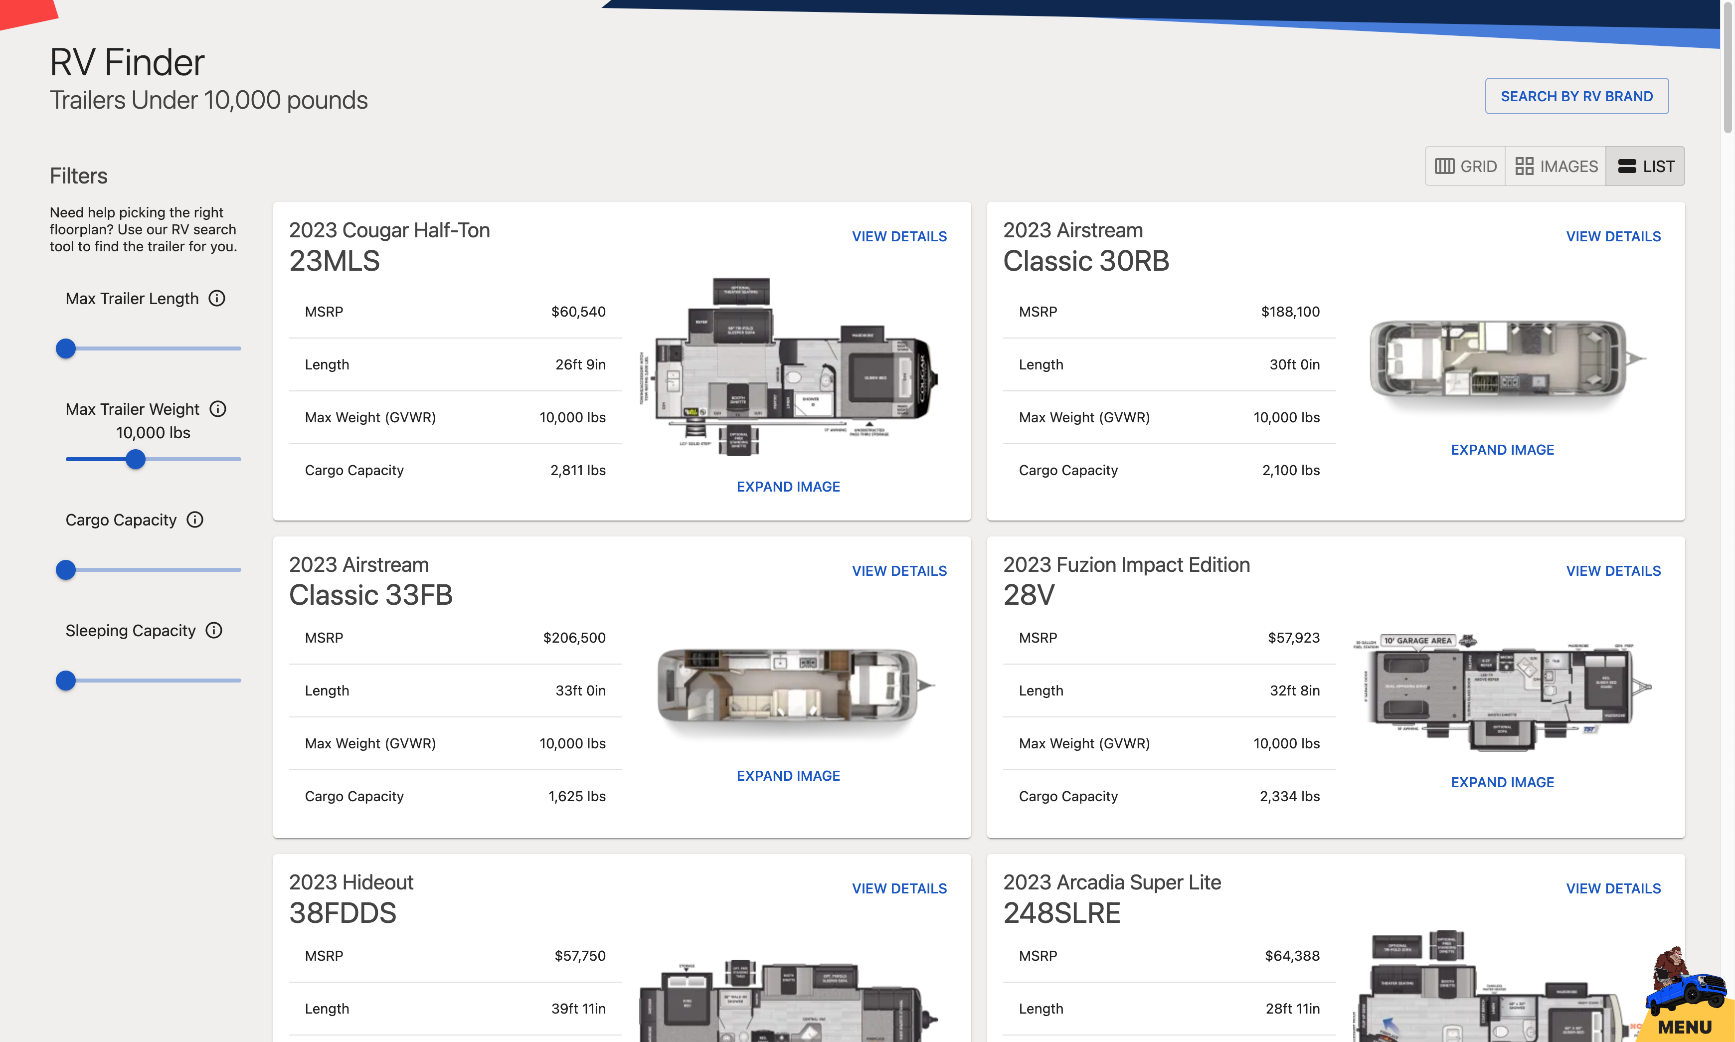Expand image for Cougar Half-Ton 23MLS

tap(788, 487)
